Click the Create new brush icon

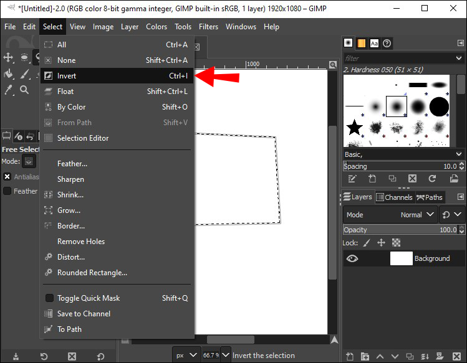click(372, 179)
